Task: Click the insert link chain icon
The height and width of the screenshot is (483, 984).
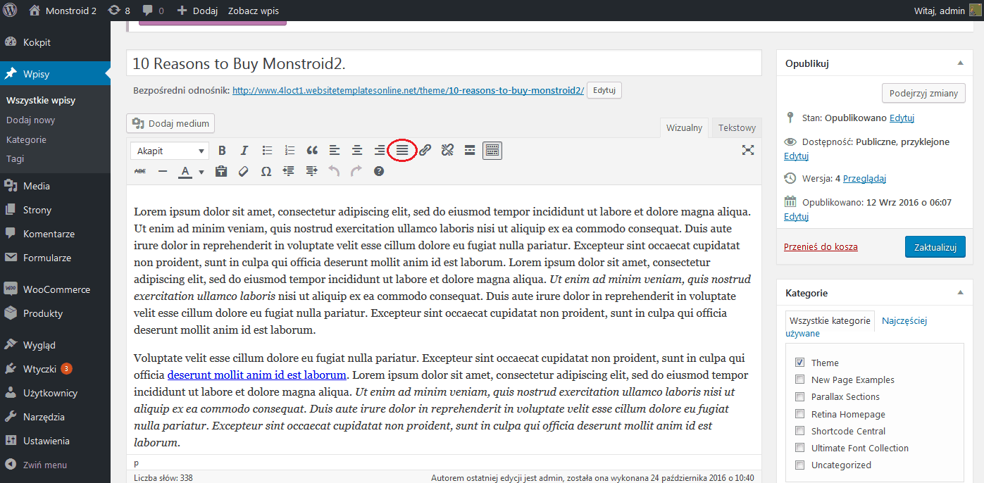Action: (425, 150)
